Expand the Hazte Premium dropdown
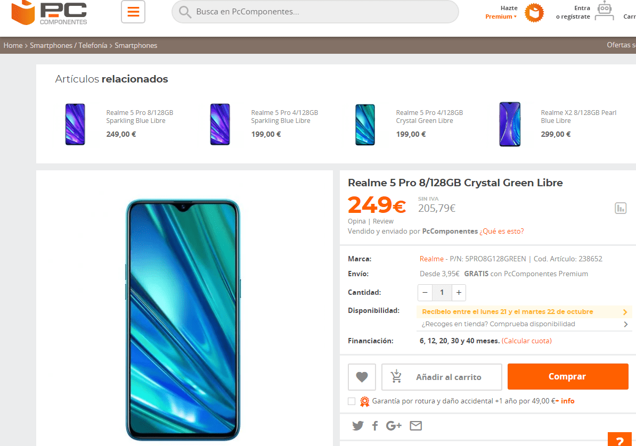 [x=501, y=16]
